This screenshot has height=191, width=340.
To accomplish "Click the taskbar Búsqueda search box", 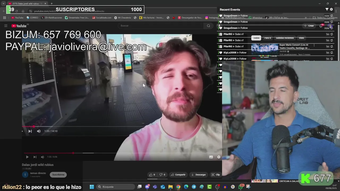I will click(x=116, y=187).
